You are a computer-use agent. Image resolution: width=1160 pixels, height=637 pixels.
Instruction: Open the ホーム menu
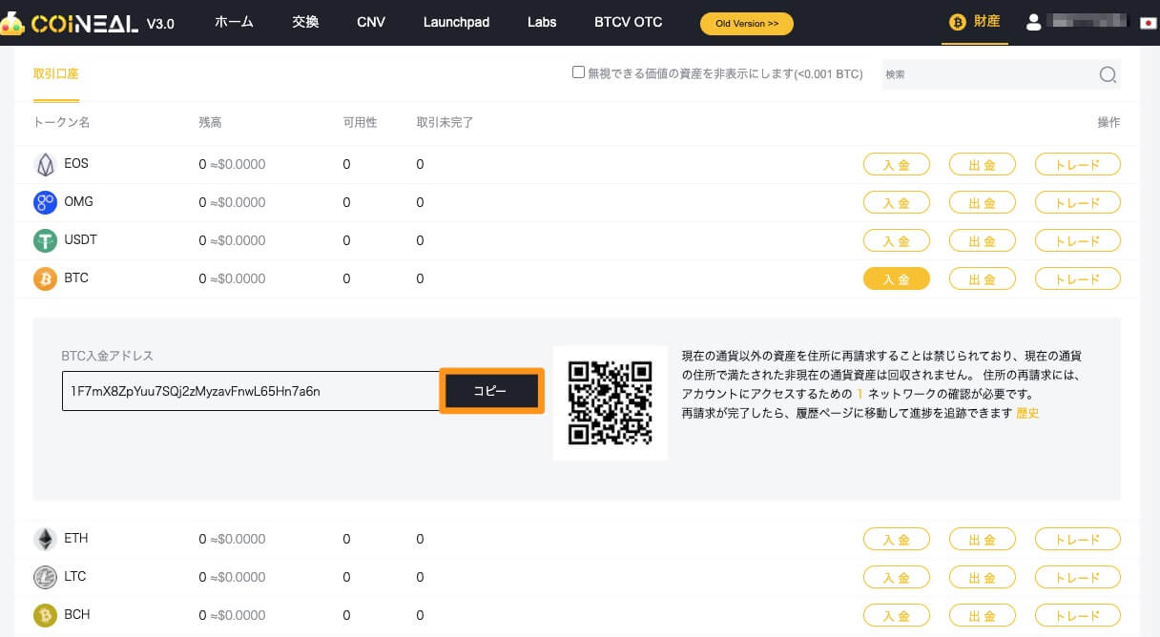point(234,22)
